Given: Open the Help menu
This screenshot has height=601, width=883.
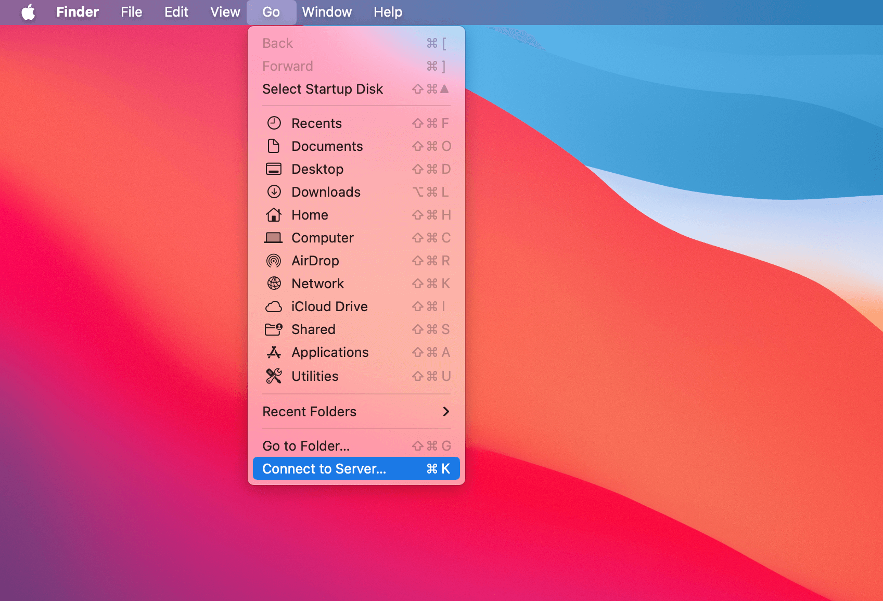Looking at the screenshot, I should (x=387, y=12).
